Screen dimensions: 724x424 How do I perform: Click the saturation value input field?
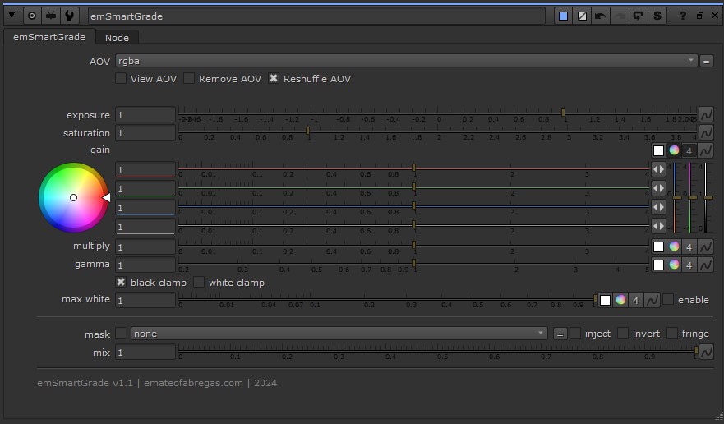point(145,133)
